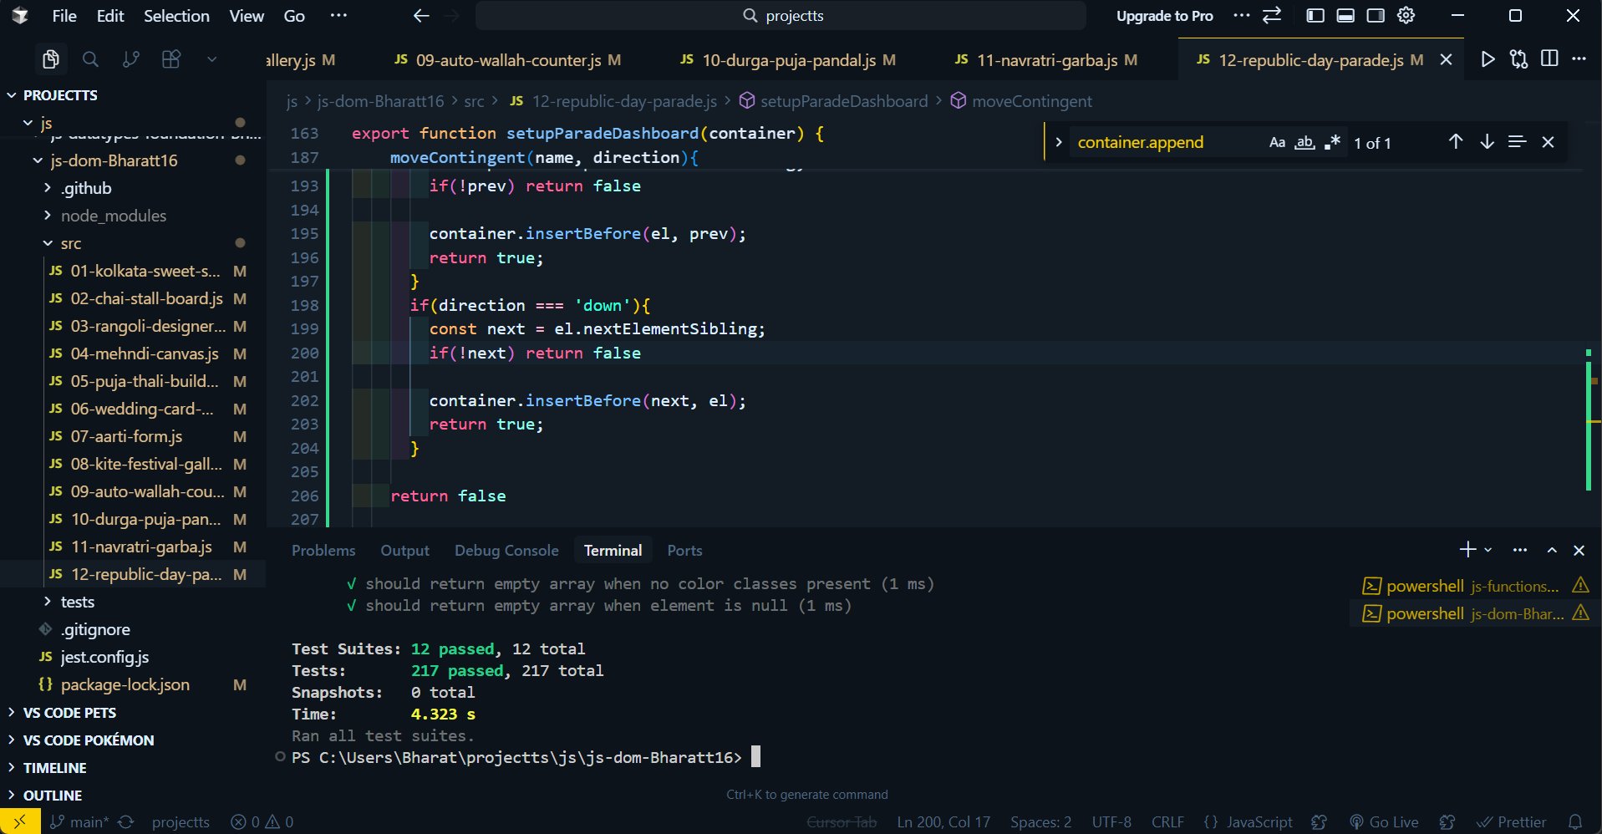This screenshot has height=834, width=1602.
Task: Toggle the bottom panel layout button
Action: (x=1345, y=16)
